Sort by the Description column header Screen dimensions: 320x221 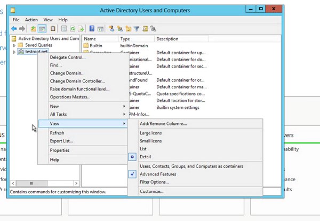pyautogui.click(x=181, y=39)
